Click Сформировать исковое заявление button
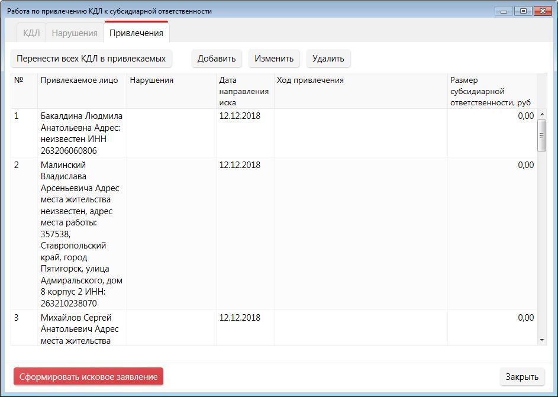 pos(88,377)
